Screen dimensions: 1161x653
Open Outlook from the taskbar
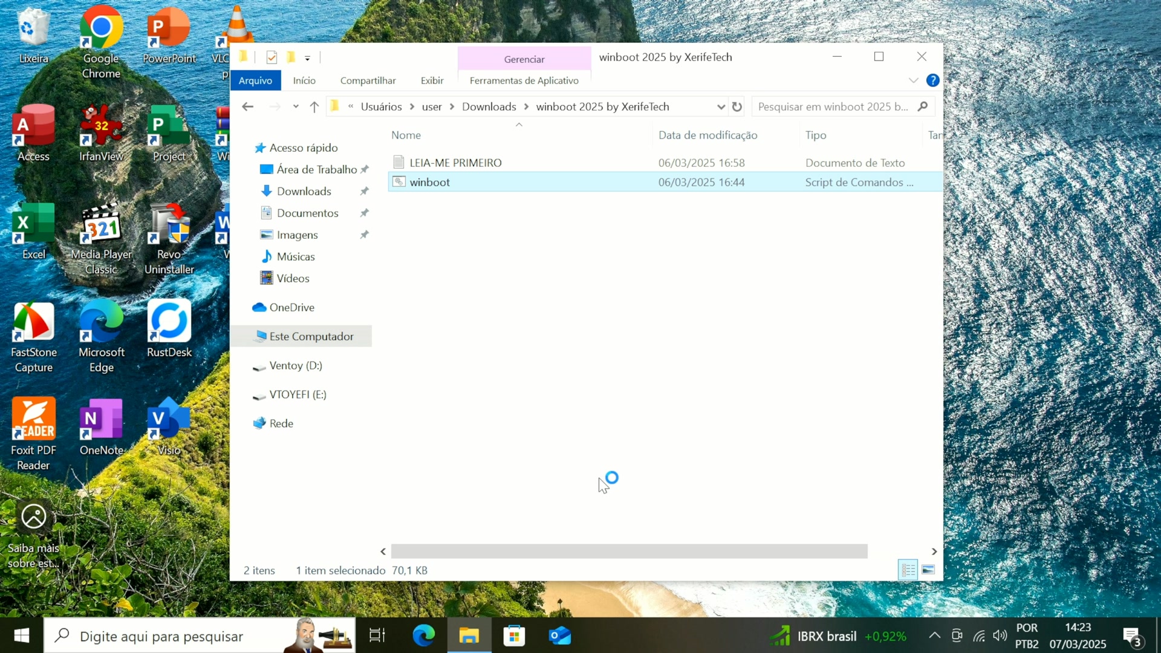(560, 635)
